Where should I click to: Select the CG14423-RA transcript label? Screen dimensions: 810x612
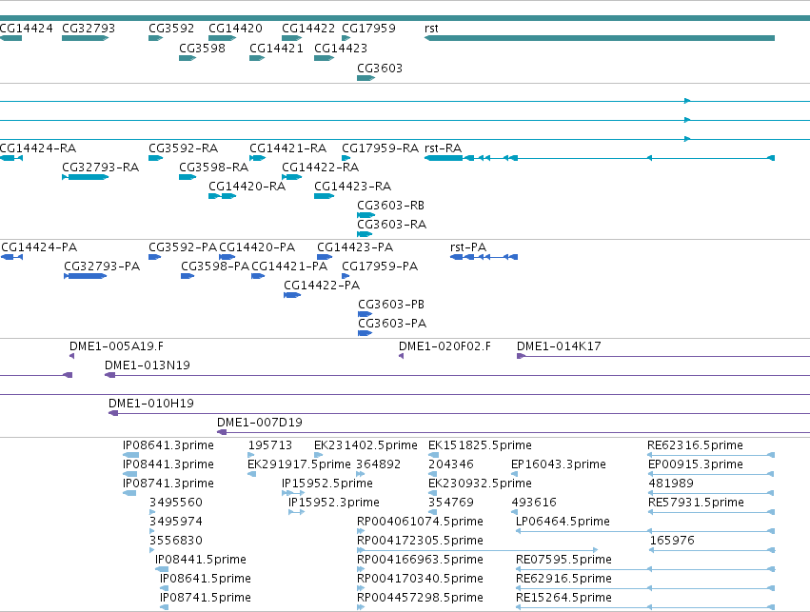[x=353, y=187]
